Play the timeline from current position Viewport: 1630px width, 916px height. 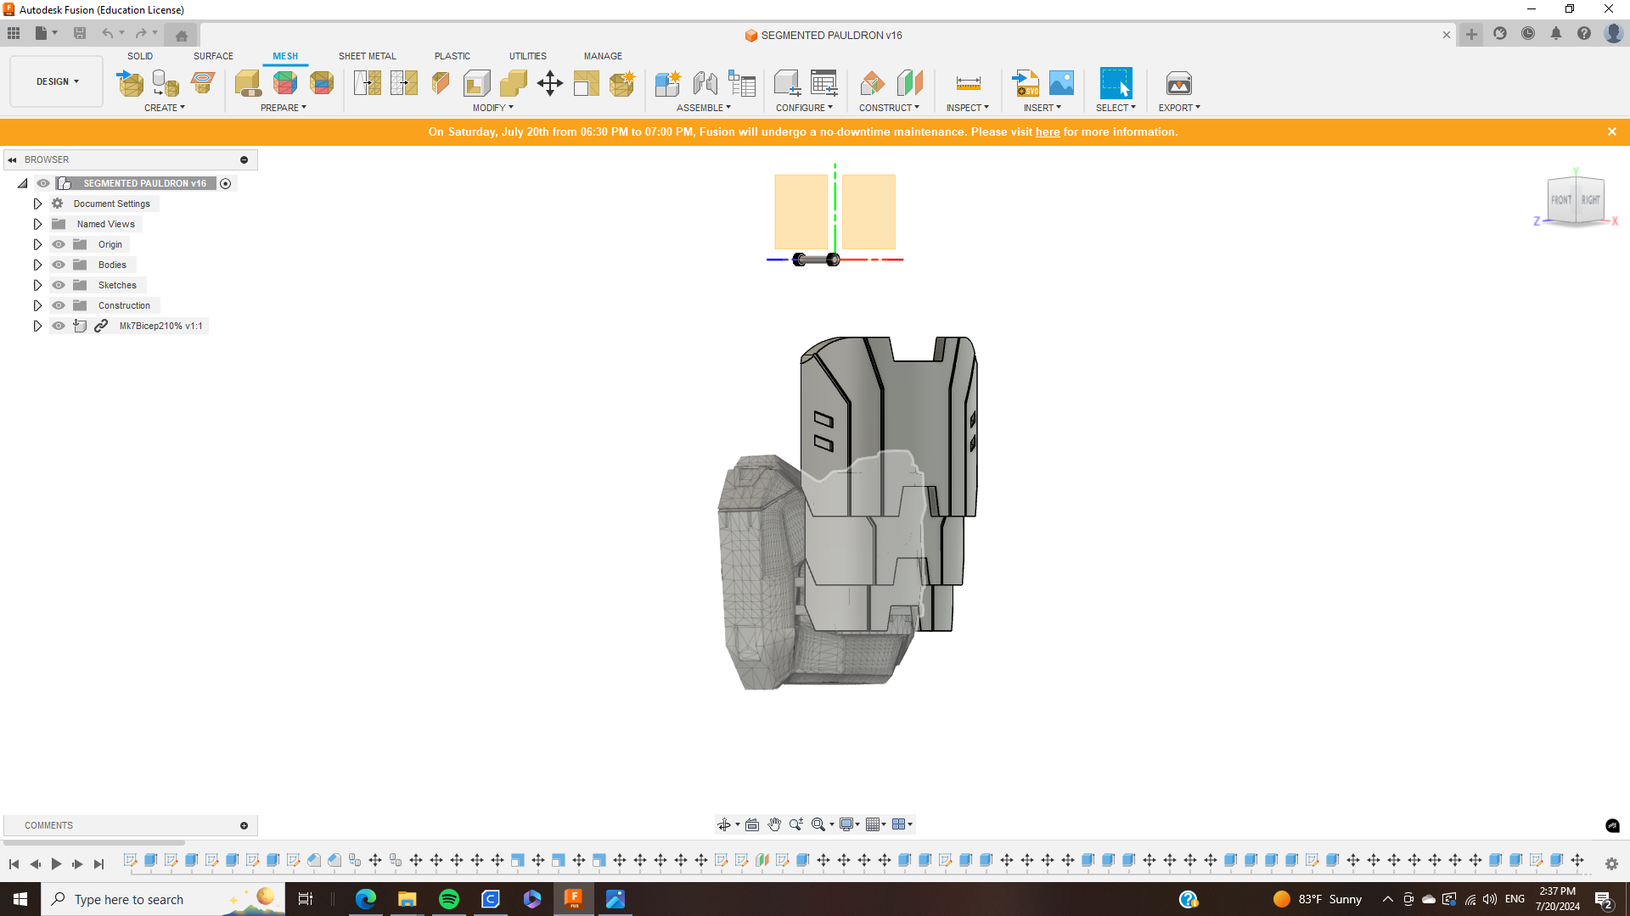point(56,863)
